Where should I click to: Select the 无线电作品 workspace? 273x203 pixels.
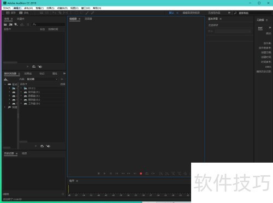click(214, 13)
